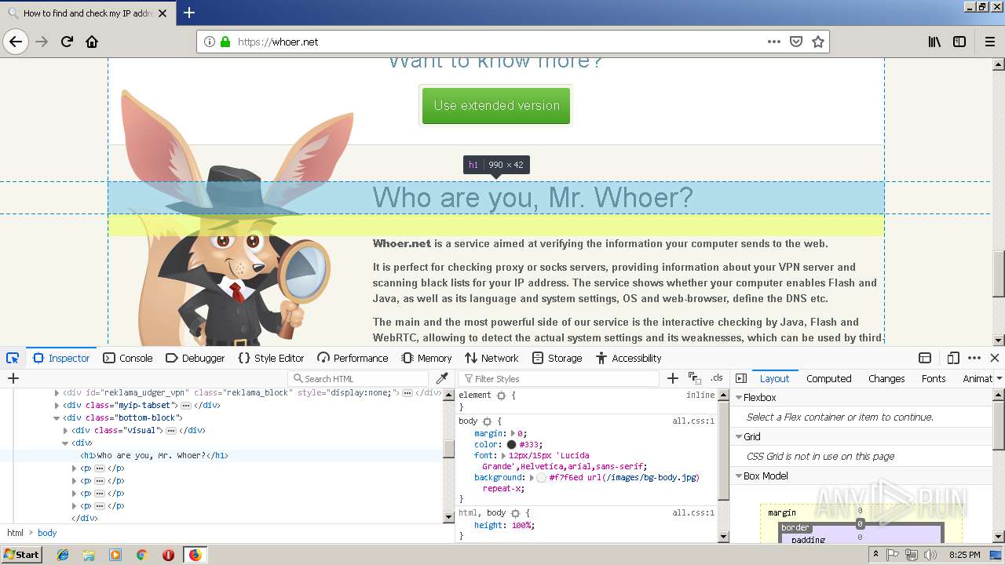
Task: Switch to the Fonts sidebar tab
Action: click(934, 378)
